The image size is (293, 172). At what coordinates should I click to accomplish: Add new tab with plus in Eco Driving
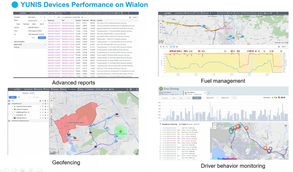208,93
